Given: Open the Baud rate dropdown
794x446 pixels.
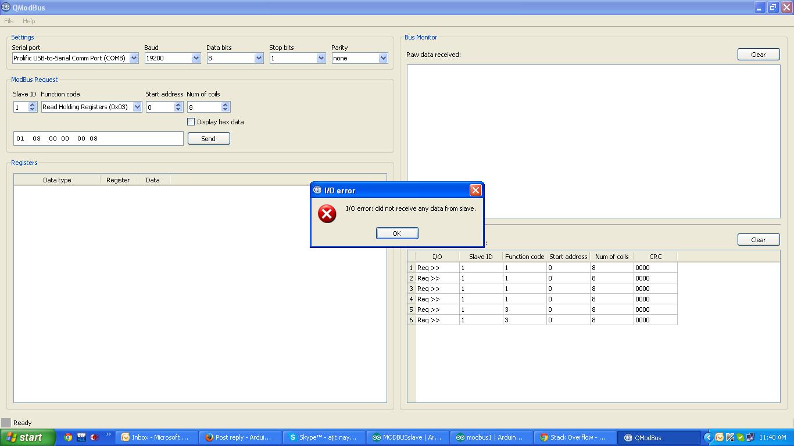Looking at the screenshot, I should coord(196,58).
